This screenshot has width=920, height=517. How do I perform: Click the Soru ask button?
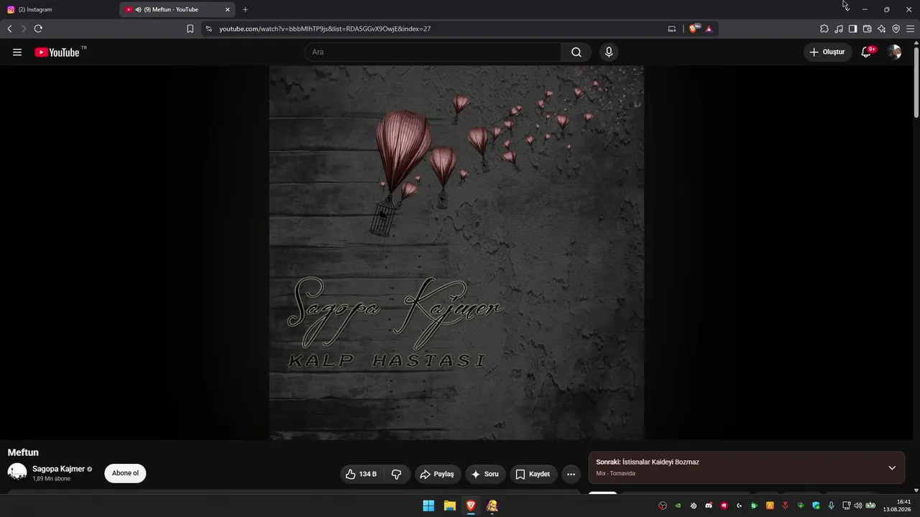pos(485,474)
